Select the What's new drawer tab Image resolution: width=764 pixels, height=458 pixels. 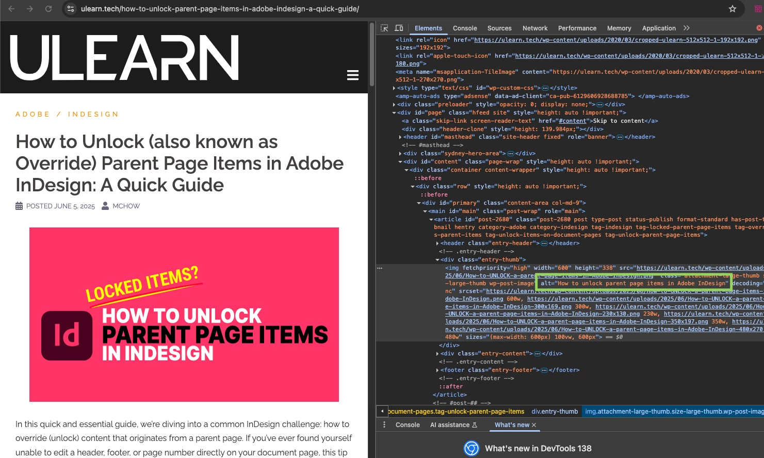512,425
